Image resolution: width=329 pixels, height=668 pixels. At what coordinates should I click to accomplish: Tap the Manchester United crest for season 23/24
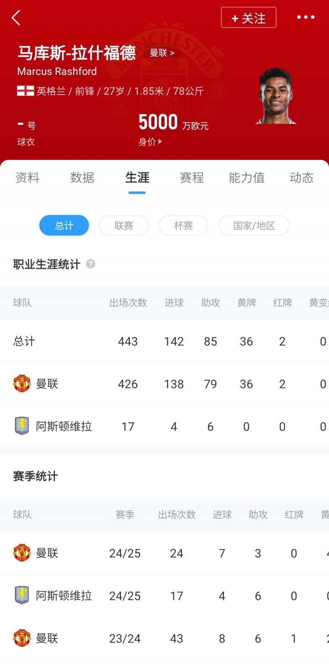pos(22,638)
